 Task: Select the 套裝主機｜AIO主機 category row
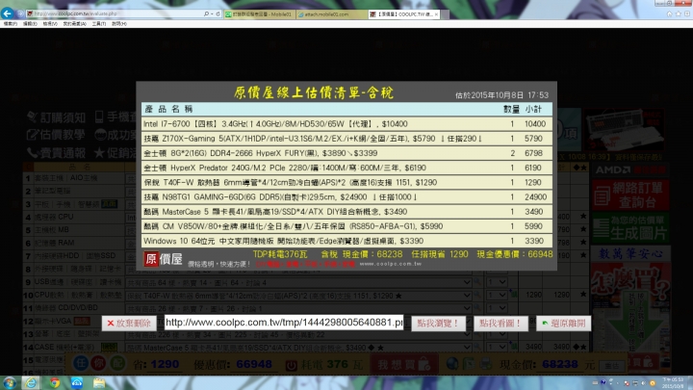click(73, 178)
